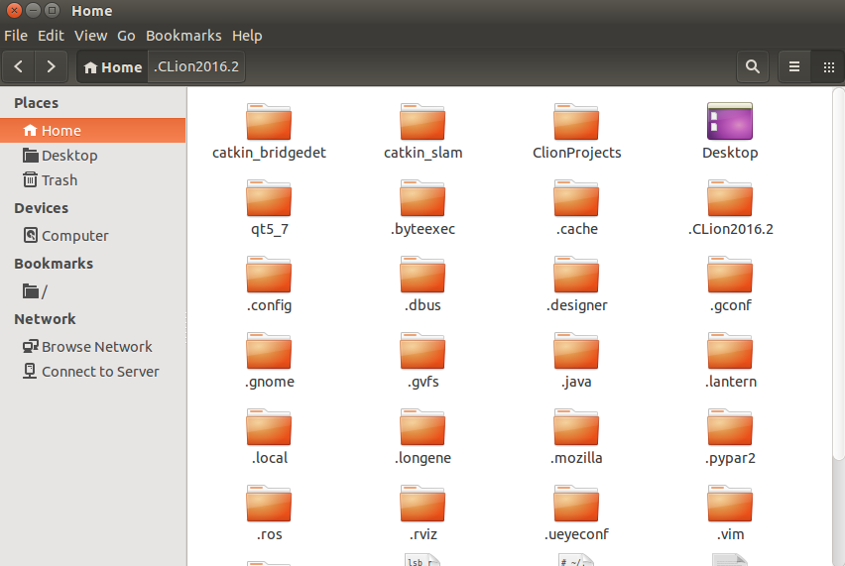Select the .ueyeconf folder icon
The width and height of the screenshot is (845, 566).
coord(576,505)
